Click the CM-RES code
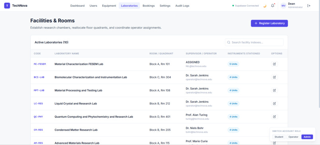Screen dimensions: 320x145 pos(39,130)
